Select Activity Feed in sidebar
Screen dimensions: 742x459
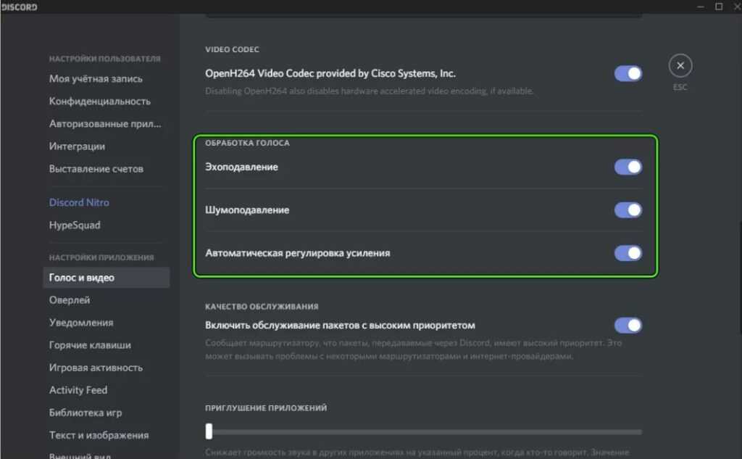[78, 389]
